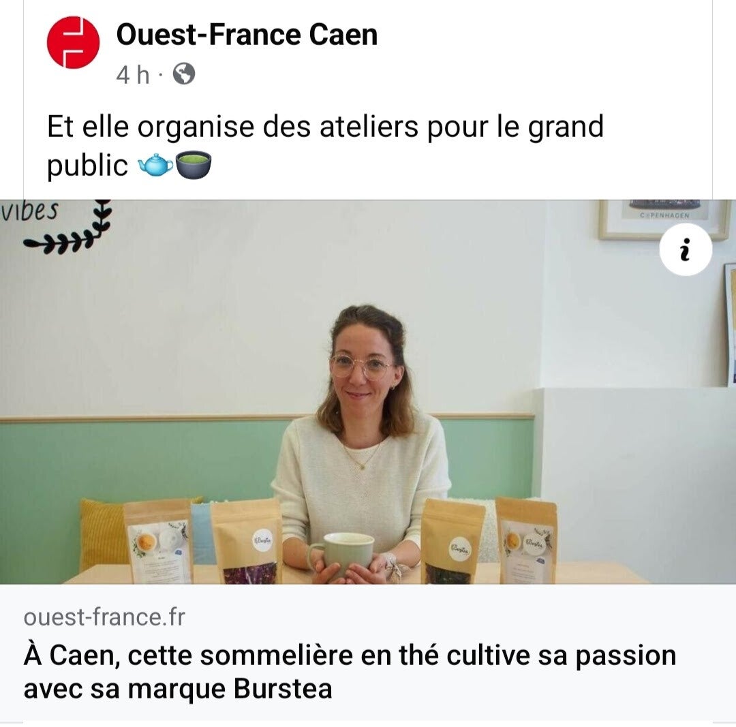The height and width of the screenshot is (727, 736).
Task: Click the rightmost kraft tea pouch
Action: [x=527, y=540]
